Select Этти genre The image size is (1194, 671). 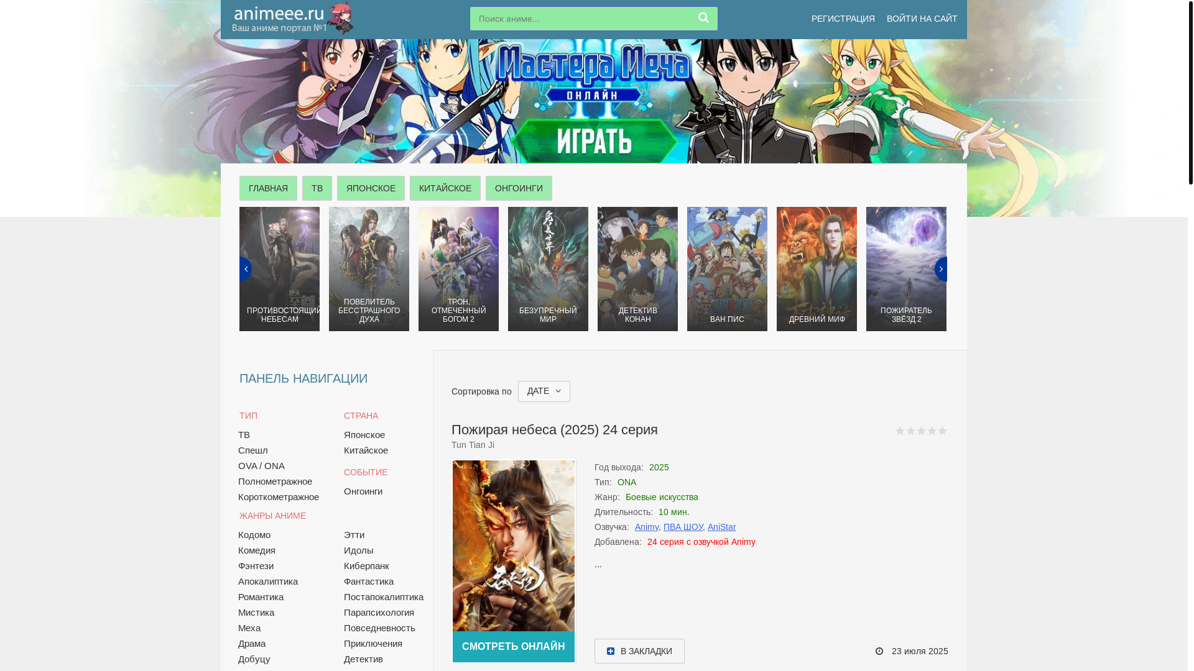pos(354,535)
